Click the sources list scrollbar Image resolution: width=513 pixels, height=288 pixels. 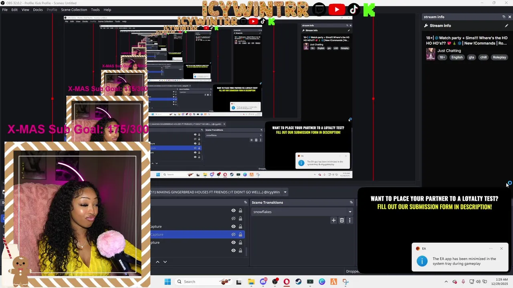pos(246,252)
